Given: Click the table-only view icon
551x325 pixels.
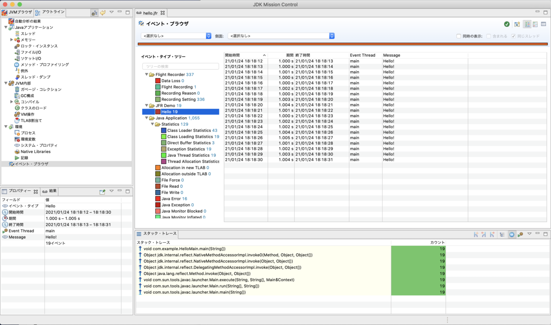Looking at the screenshot, I should point(544,24).
